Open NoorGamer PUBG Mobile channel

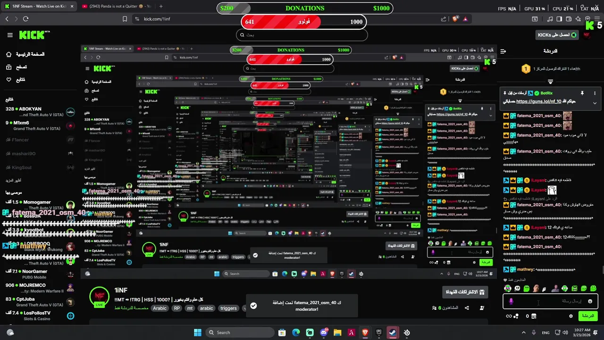(40, 274)
